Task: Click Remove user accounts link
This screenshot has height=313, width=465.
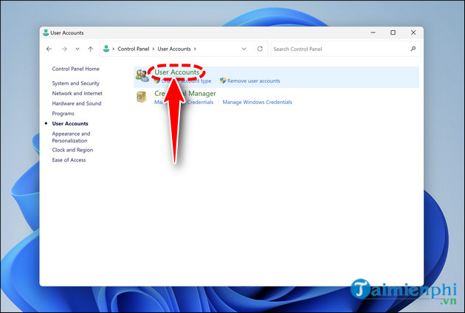Action: click(254, 81)
